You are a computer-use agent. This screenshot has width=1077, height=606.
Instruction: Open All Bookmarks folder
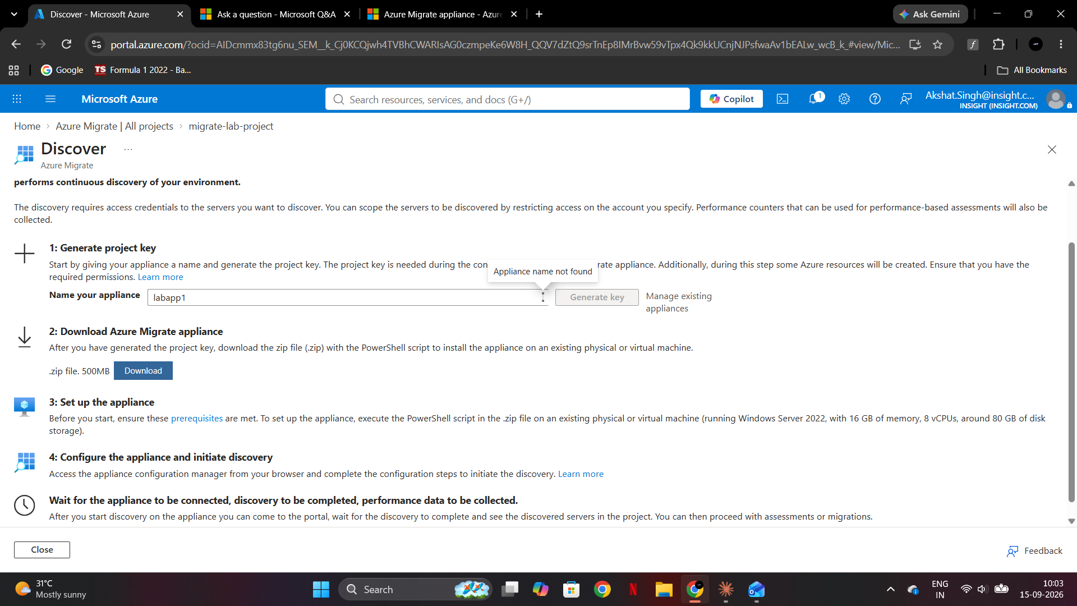[1032, 70]
